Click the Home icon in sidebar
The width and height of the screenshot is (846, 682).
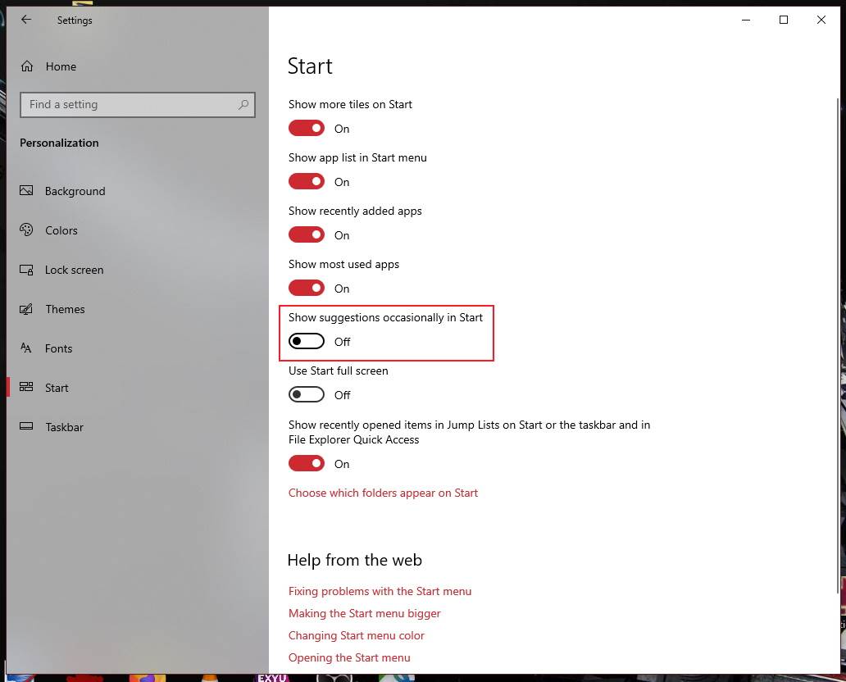pos(27,66)
